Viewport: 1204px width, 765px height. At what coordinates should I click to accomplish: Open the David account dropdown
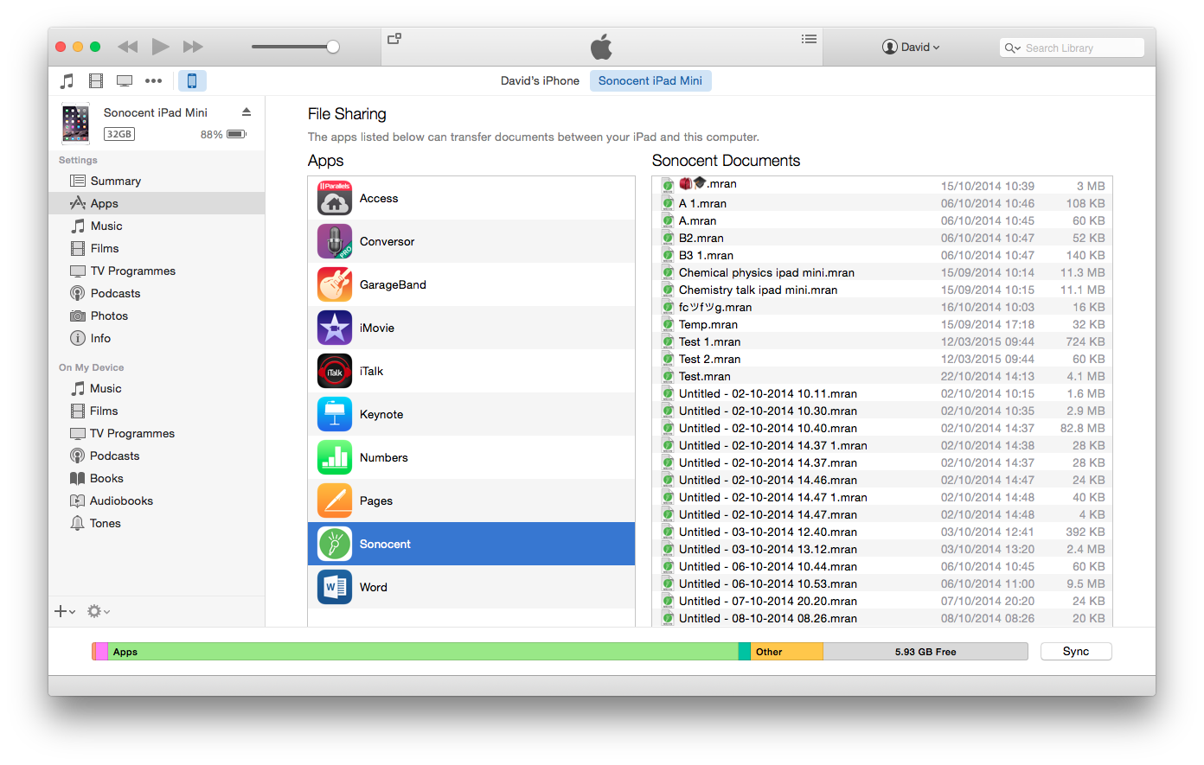coord(911,47)
